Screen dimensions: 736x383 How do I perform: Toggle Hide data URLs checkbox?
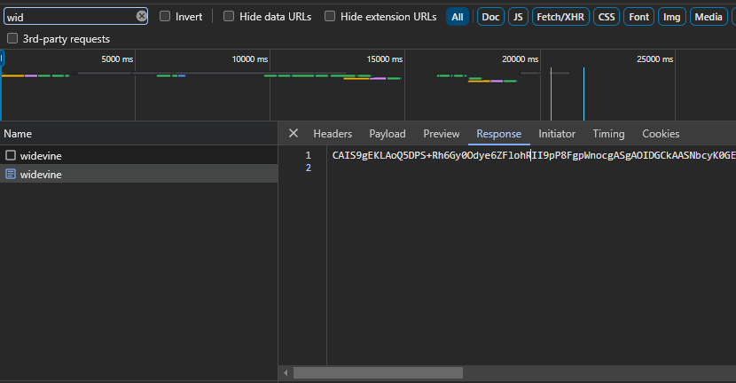[x=229, y=16]
